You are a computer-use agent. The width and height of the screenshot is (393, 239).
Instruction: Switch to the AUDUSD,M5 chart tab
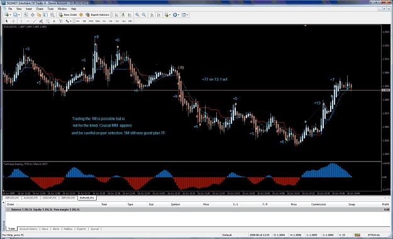[x=31, y=198]
